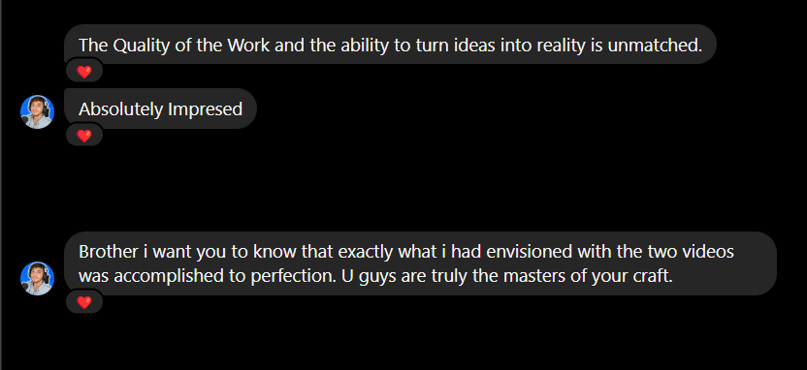Click the word 'craft' ending the last message
Viewport: 807px width, 370px height.
coord(653,277)
